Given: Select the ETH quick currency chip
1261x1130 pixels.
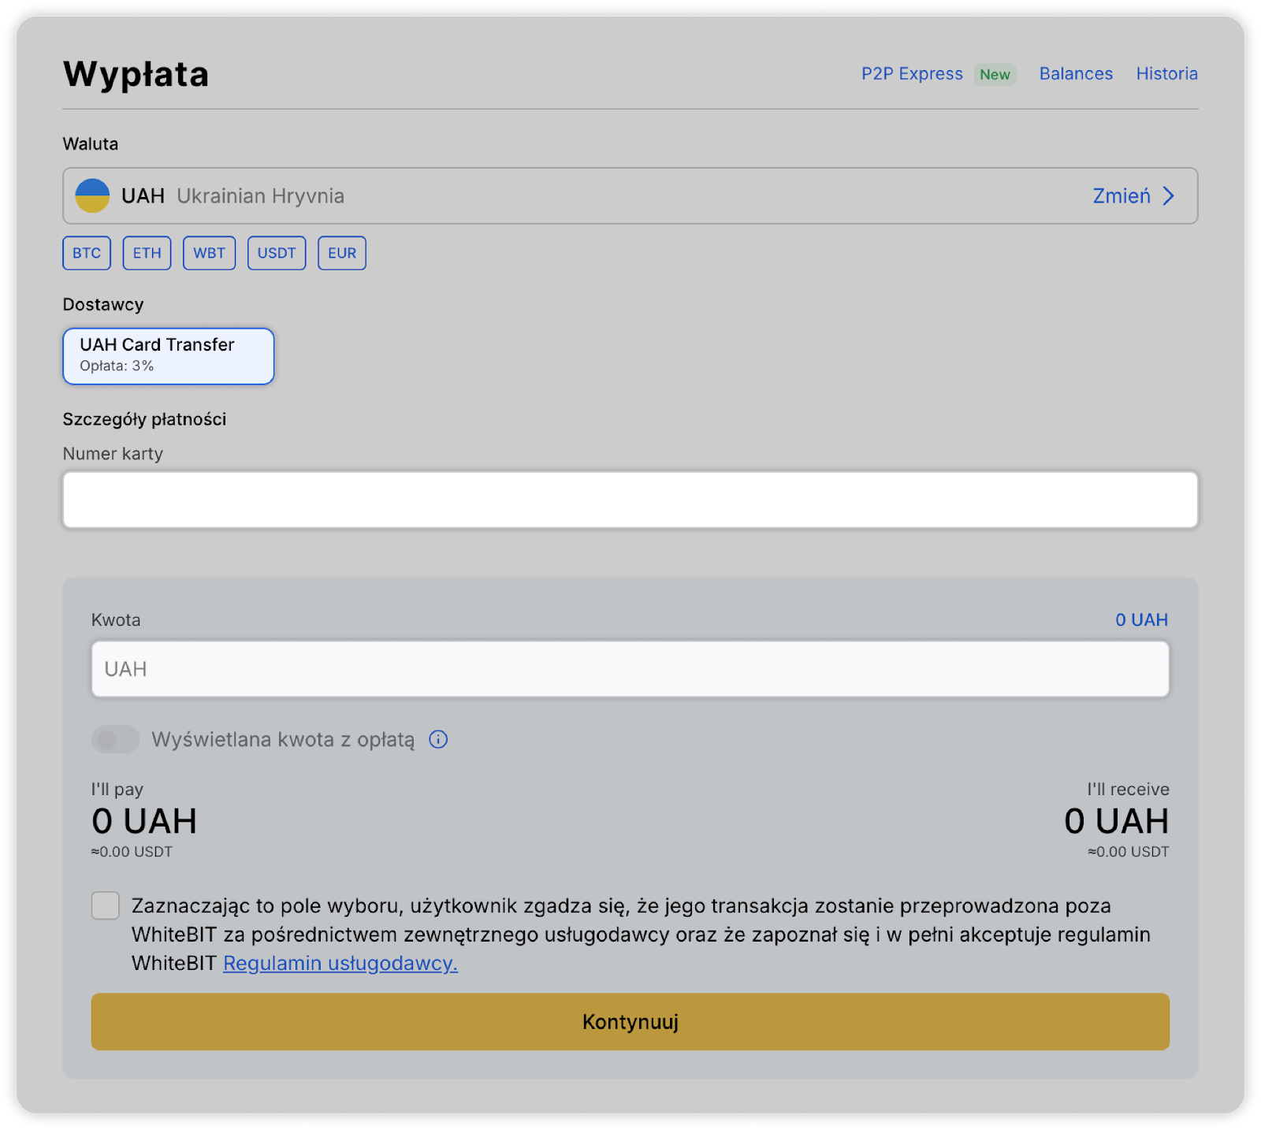Looking at the screenshot, I should tap(147, 253).
